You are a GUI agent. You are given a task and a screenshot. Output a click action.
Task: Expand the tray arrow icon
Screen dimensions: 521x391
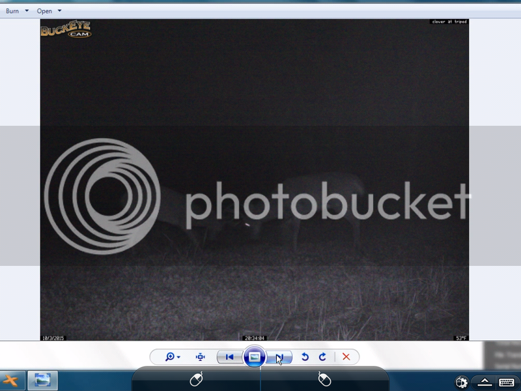pos(484,382)
